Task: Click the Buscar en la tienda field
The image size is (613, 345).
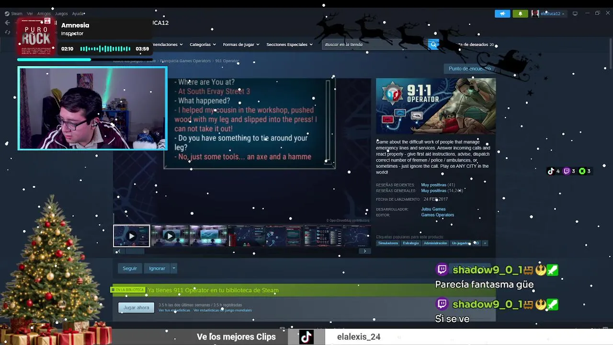Action: coord(375,45)
